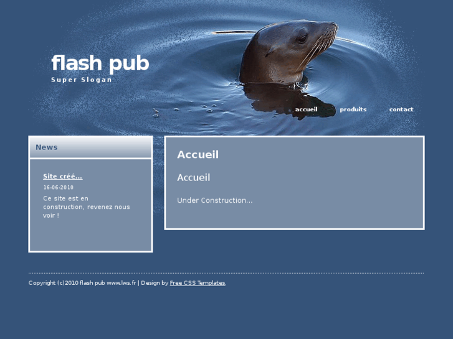Click the sea lion header image
Image resolution: width=453 pixels, height=339 pixels.
coord(228,69)
